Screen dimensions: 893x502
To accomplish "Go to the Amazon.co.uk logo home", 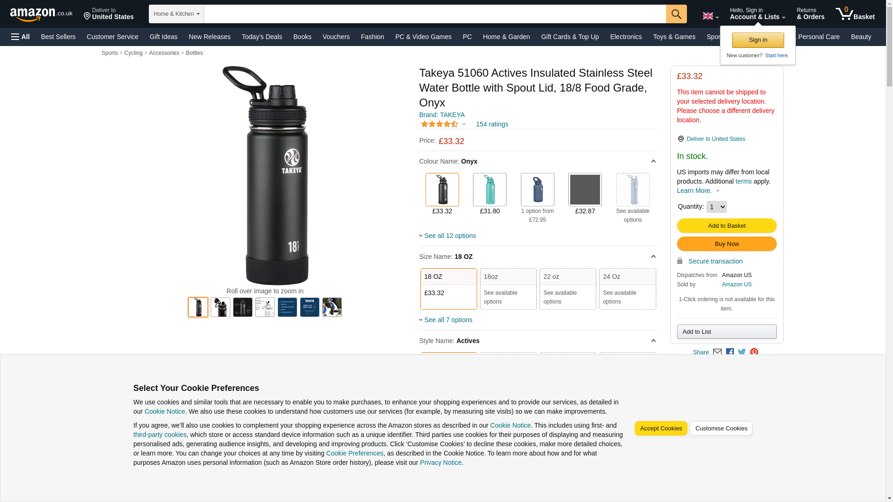I will coord(41,14).
